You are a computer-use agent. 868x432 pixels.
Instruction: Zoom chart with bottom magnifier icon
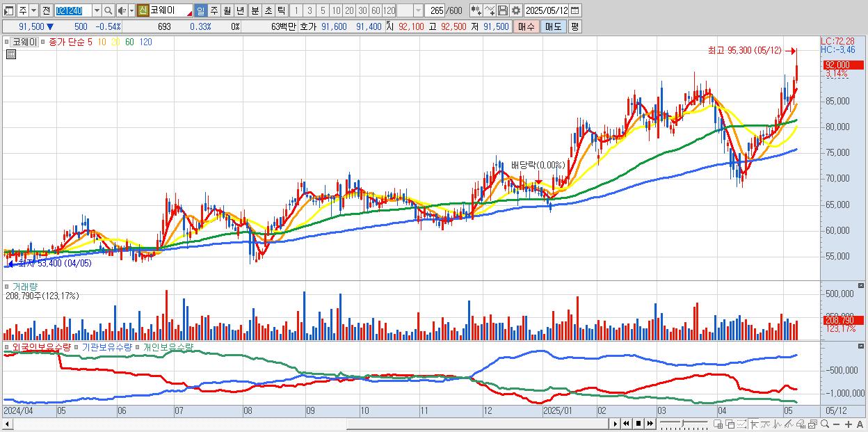point(825,424)
